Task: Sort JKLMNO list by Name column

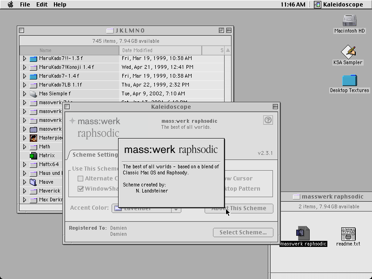Action: pyautogui.click(x=69, y=50)
